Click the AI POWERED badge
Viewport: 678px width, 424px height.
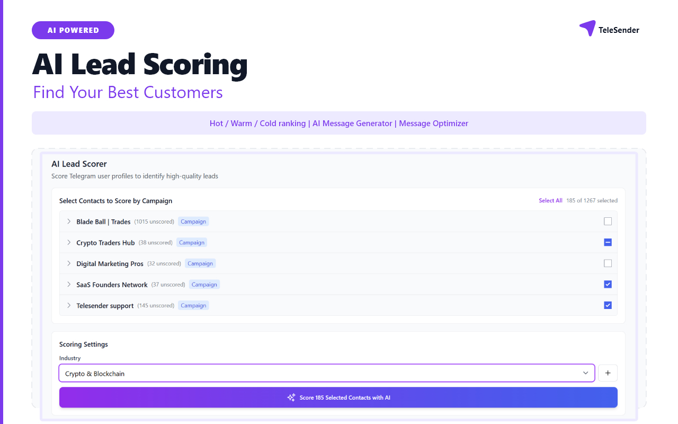73,30
